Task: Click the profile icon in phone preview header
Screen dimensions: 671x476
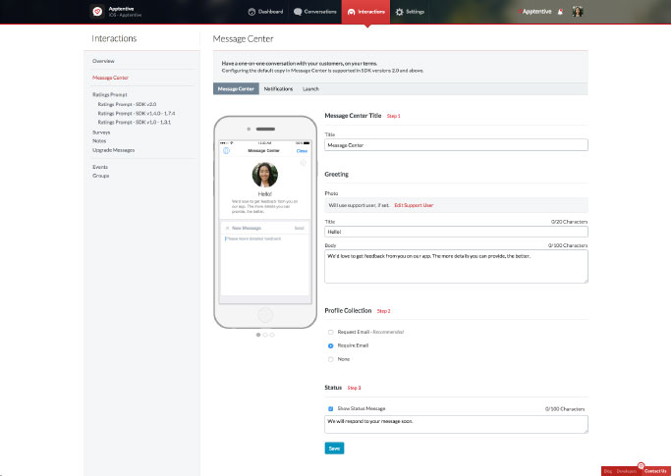Action: pos(226,150)
